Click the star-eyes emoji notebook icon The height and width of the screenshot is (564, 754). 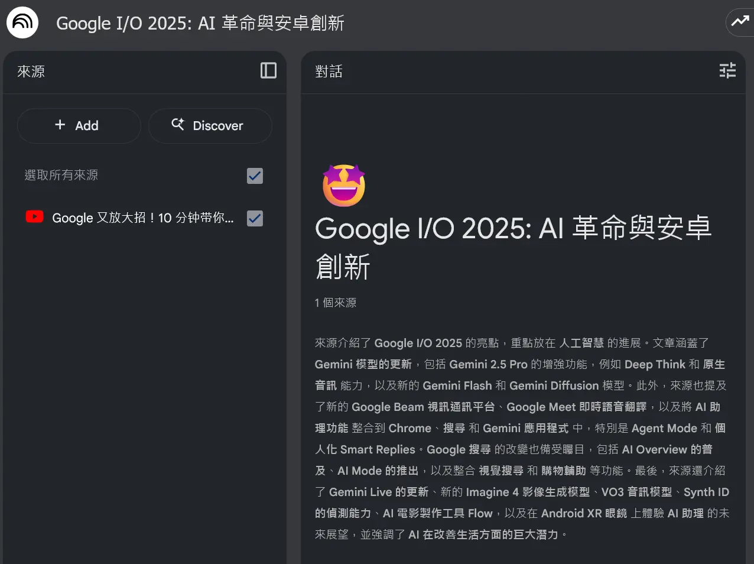[x=344, y=185]
